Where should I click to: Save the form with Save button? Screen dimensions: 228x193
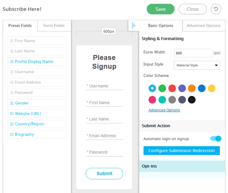click(x=161, y=9)
